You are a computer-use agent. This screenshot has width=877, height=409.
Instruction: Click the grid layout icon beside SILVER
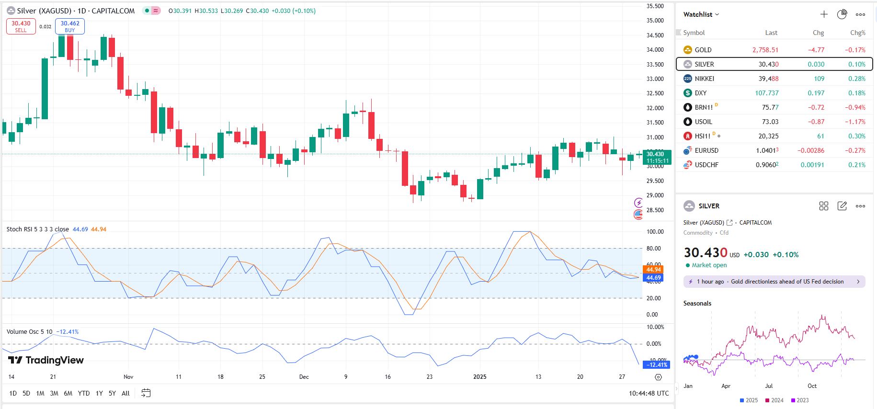823,206
